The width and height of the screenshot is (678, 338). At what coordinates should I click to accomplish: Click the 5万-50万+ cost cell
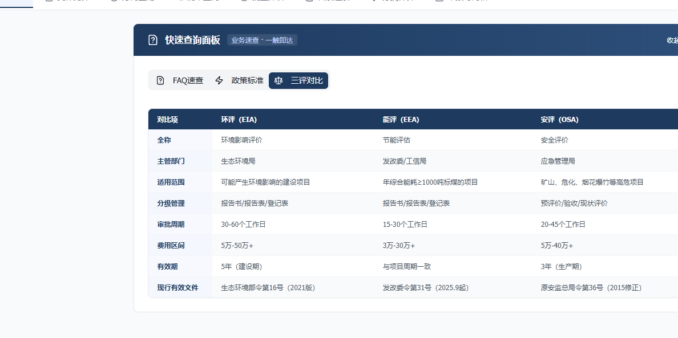[x=237, y=245]
